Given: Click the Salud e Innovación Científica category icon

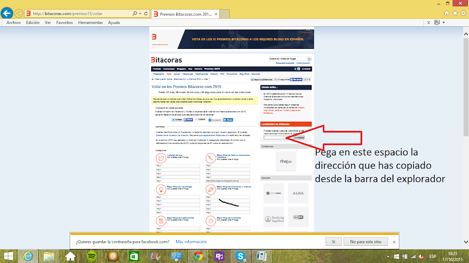Looking at the screenshot, I should [x=211, y=158].
